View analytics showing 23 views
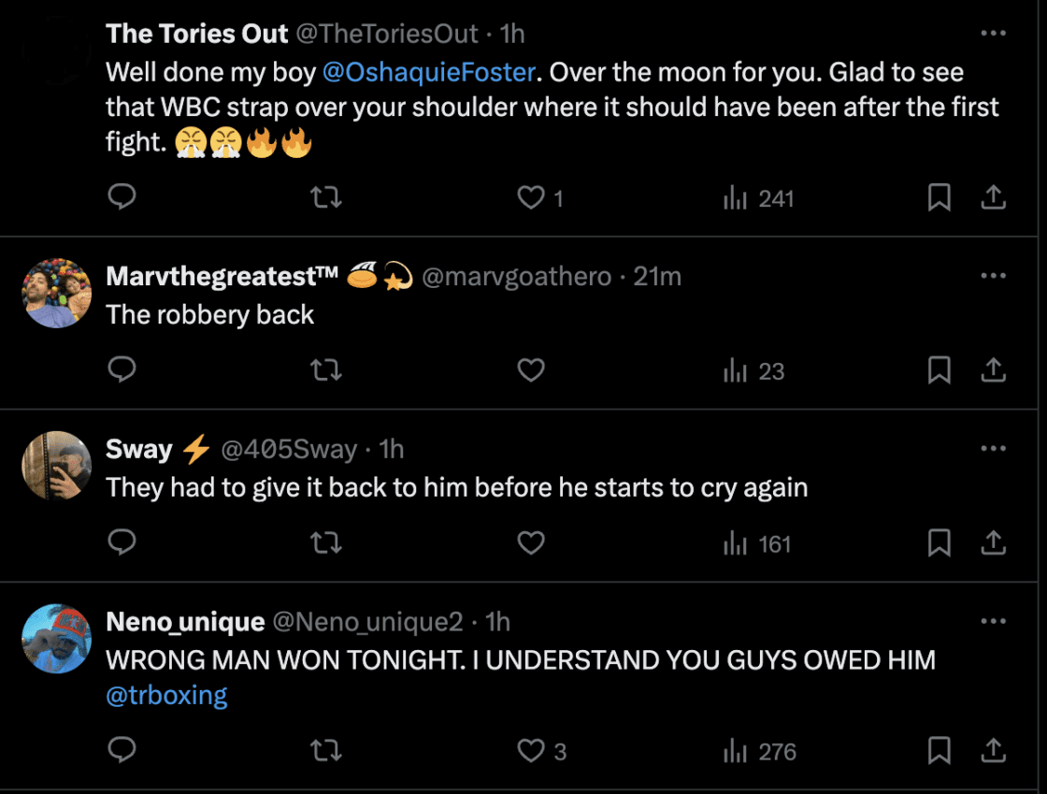This screenshot has width=1047, height=794. coord(753,371)
